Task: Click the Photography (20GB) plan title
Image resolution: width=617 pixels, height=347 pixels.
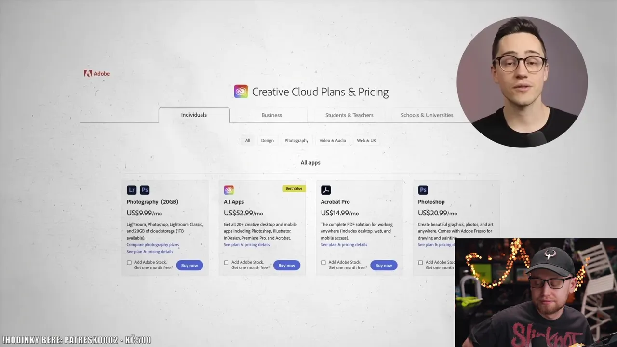Action: click(x=152, y=202)
